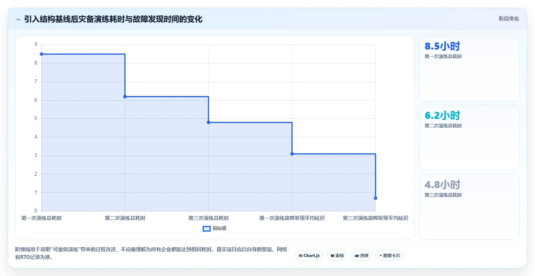Select the 数据卡片 tag
The image size is (535, 276).
click(x=390, y=255)
